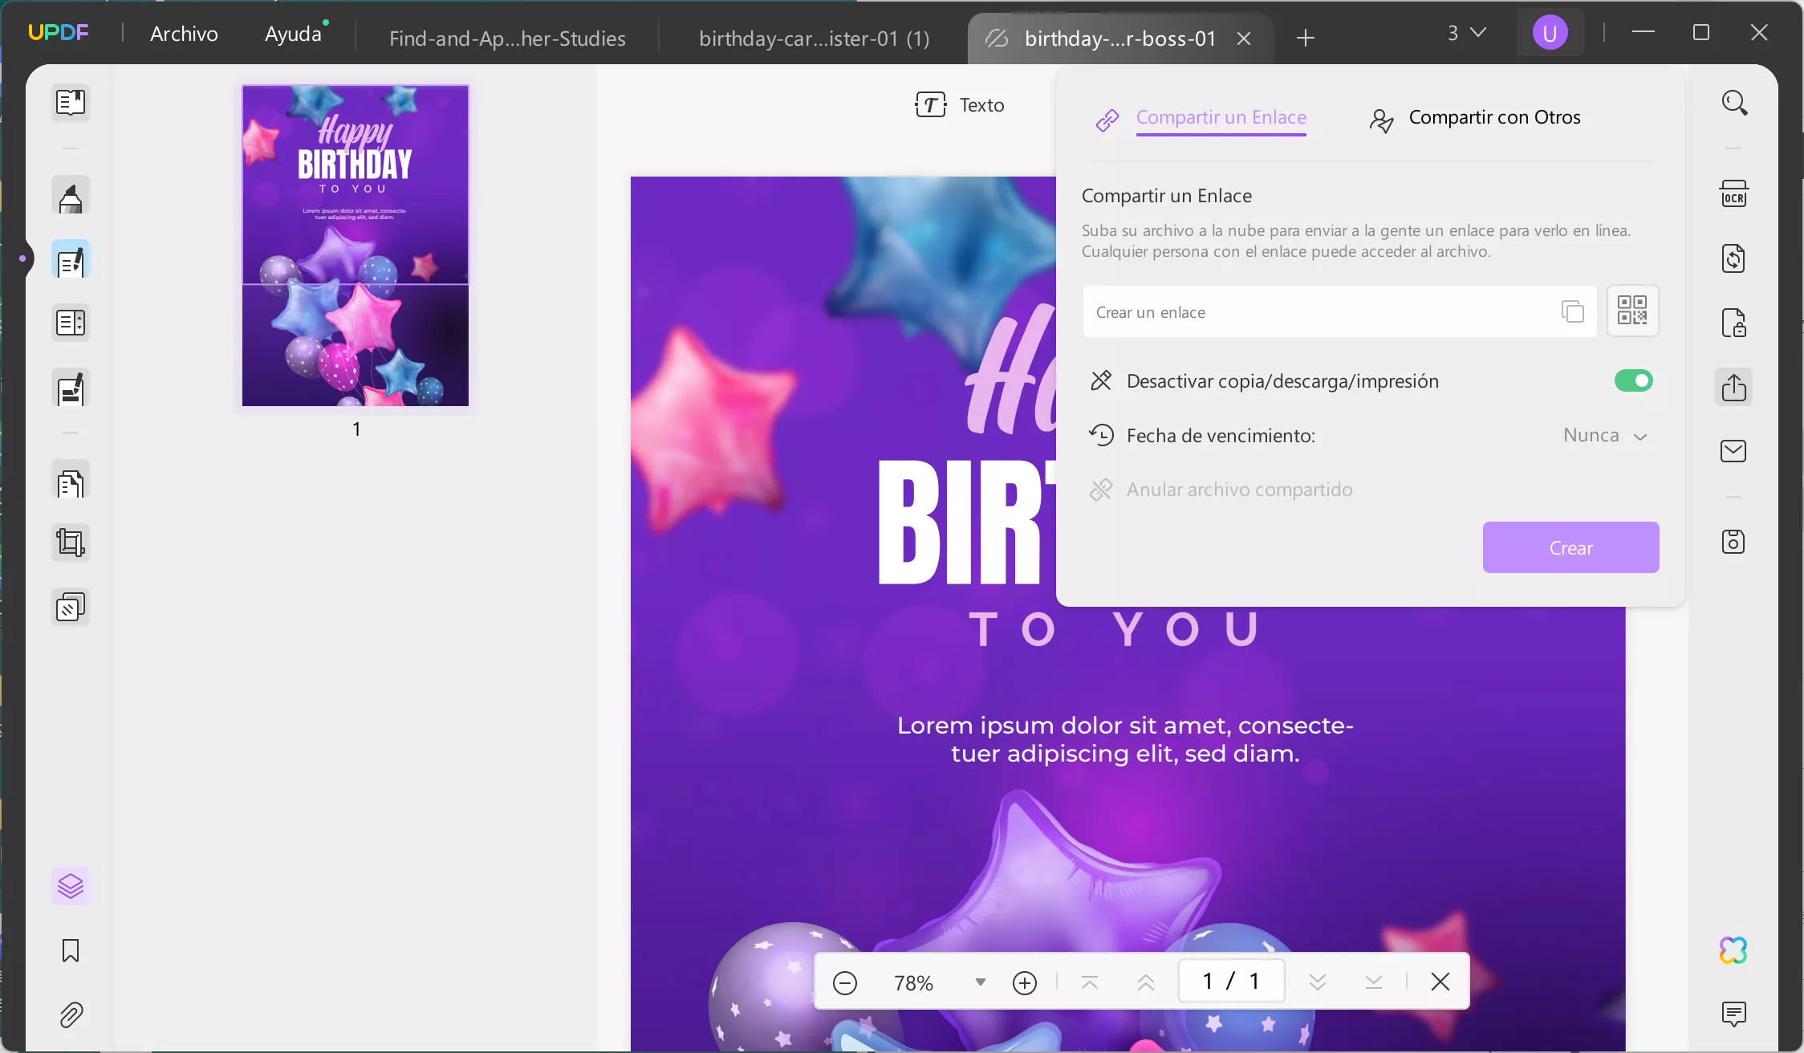Toggle Desactivar copia/descarga/impresión switch

(1633, 380)
